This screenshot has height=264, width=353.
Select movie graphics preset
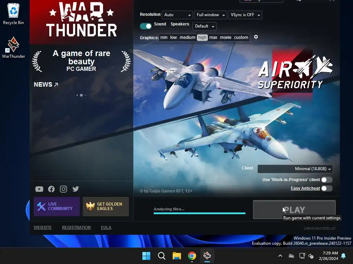point(225,37)
